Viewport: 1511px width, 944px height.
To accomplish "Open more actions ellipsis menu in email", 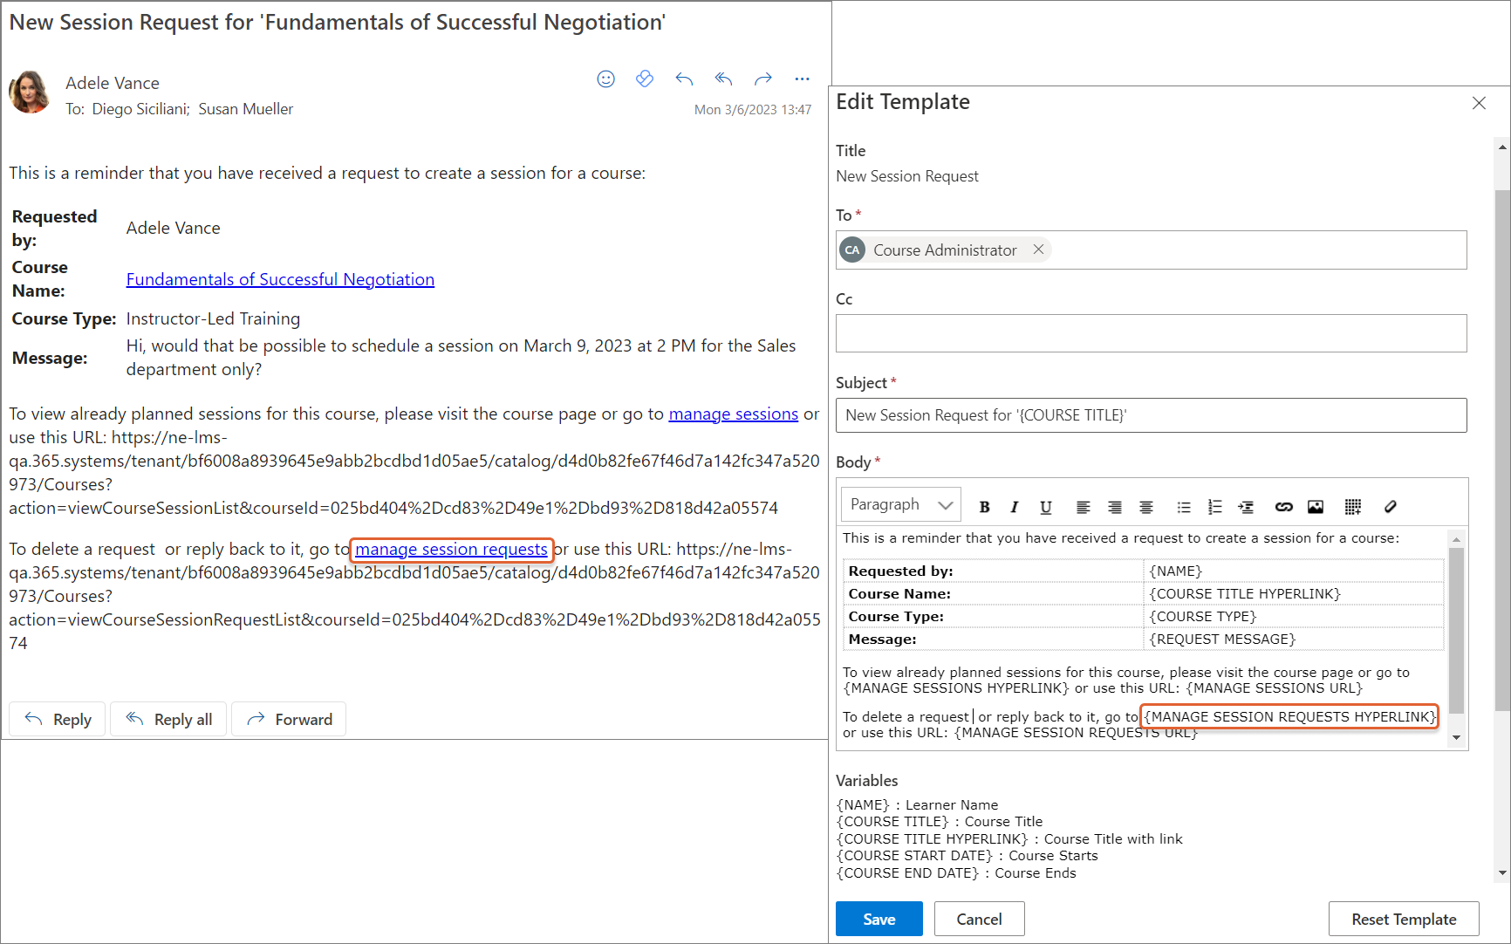I will pos(802,79).
